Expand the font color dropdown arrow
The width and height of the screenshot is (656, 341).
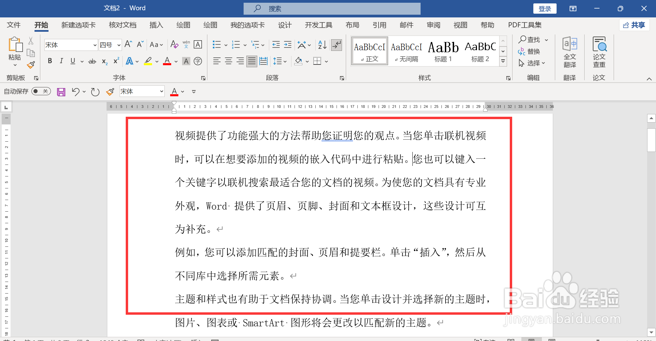[x=176, y=61]
